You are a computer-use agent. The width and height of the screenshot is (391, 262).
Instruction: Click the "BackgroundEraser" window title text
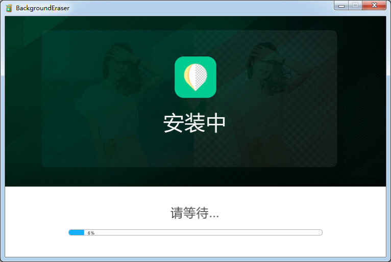pyautogui.click(x=42, y=8)
